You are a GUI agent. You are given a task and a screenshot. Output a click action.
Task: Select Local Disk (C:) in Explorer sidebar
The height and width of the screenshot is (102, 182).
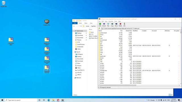[x=80, y=70]
